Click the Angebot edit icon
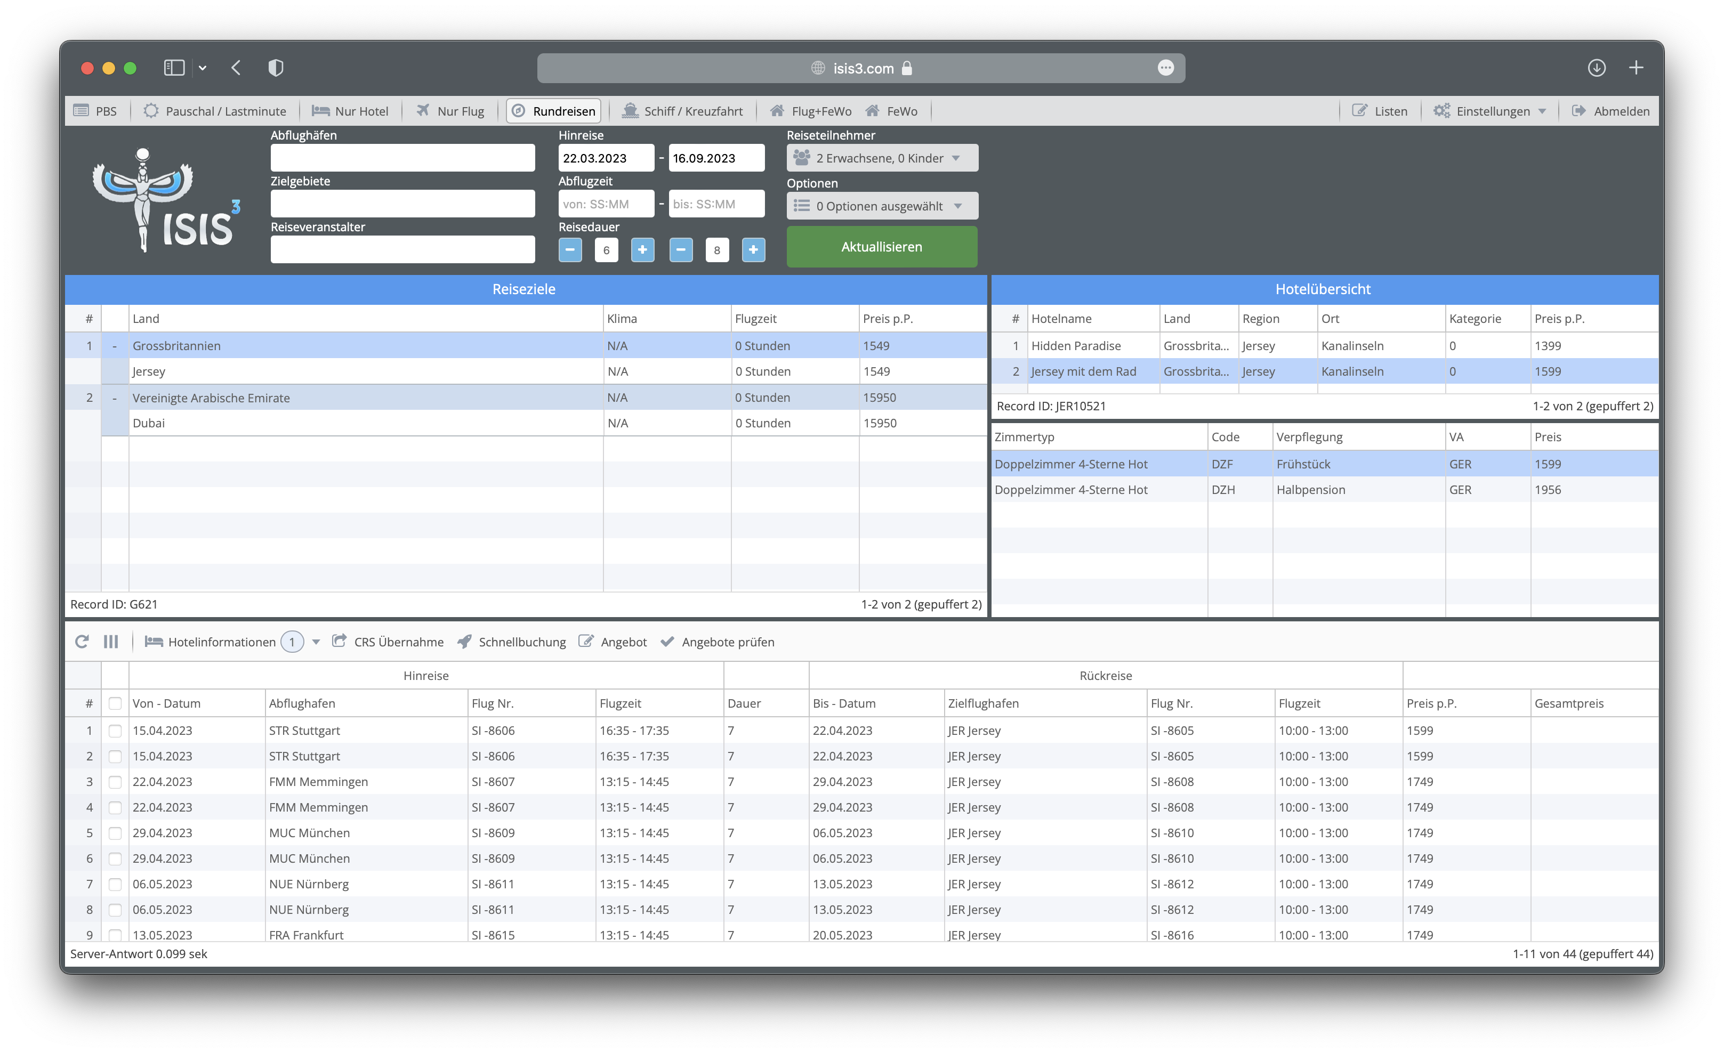Screen dimensions: 1724x1053 coord(586,641)
